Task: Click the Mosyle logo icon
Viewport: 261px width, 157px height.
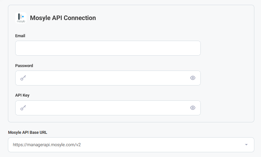Action: 21,18
